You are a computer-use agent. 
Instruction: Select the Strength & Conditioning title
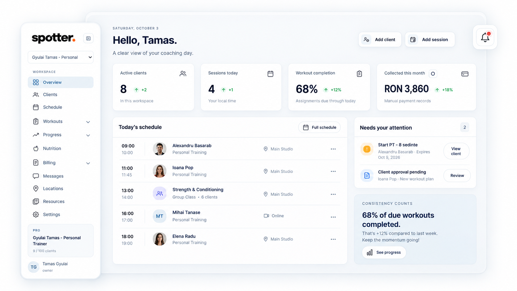point(198,190)
